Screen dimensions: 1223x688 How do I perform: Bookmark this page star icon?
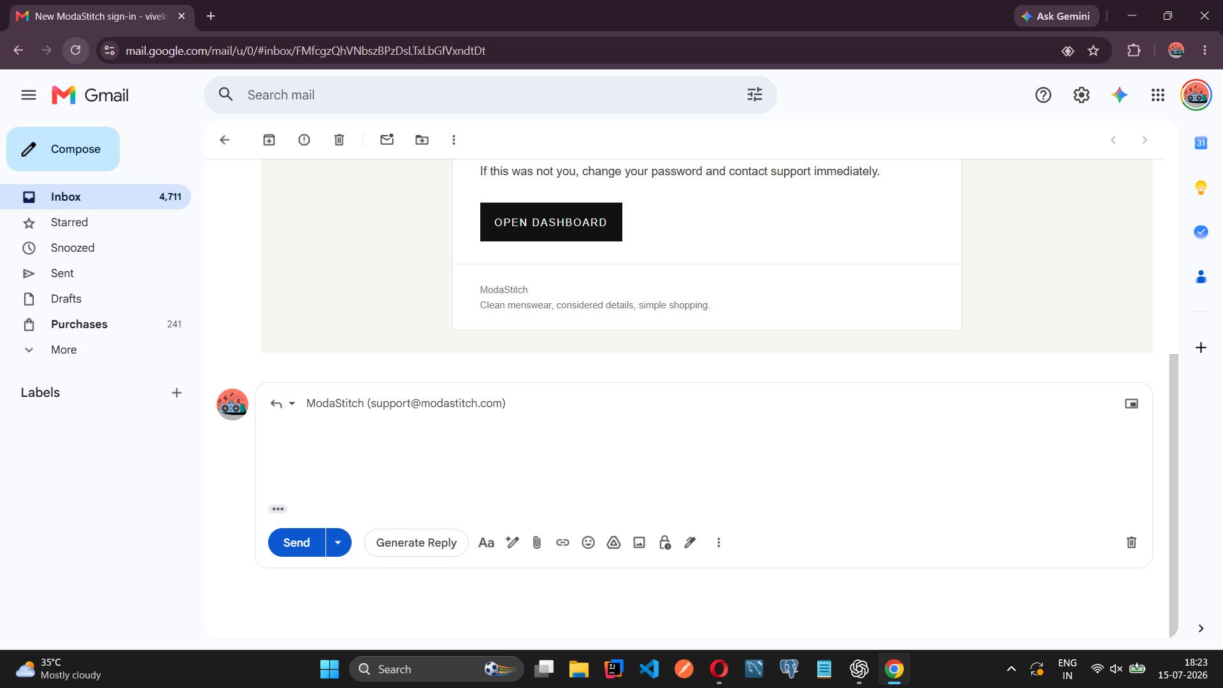point(1094,50)
